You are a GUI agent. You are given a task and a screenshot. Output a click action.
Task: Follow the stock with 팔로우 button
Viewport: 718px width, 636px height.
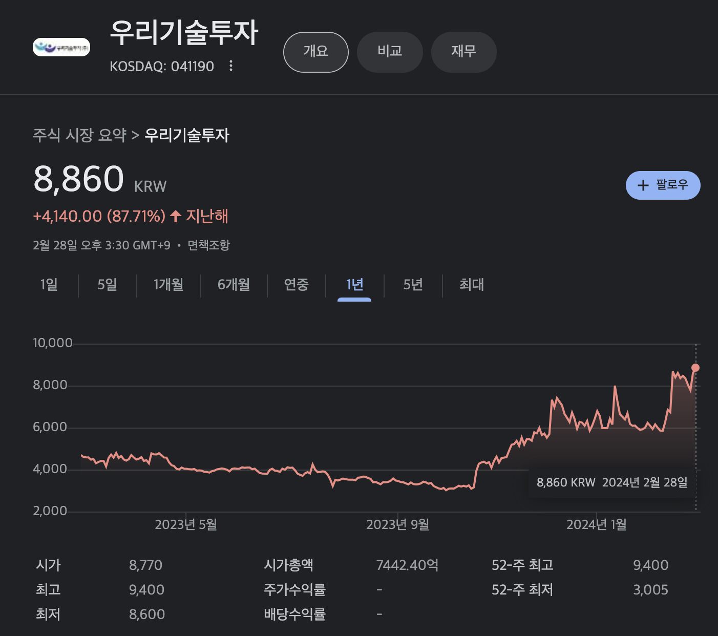pyautogui.click(x=663, y=185)
